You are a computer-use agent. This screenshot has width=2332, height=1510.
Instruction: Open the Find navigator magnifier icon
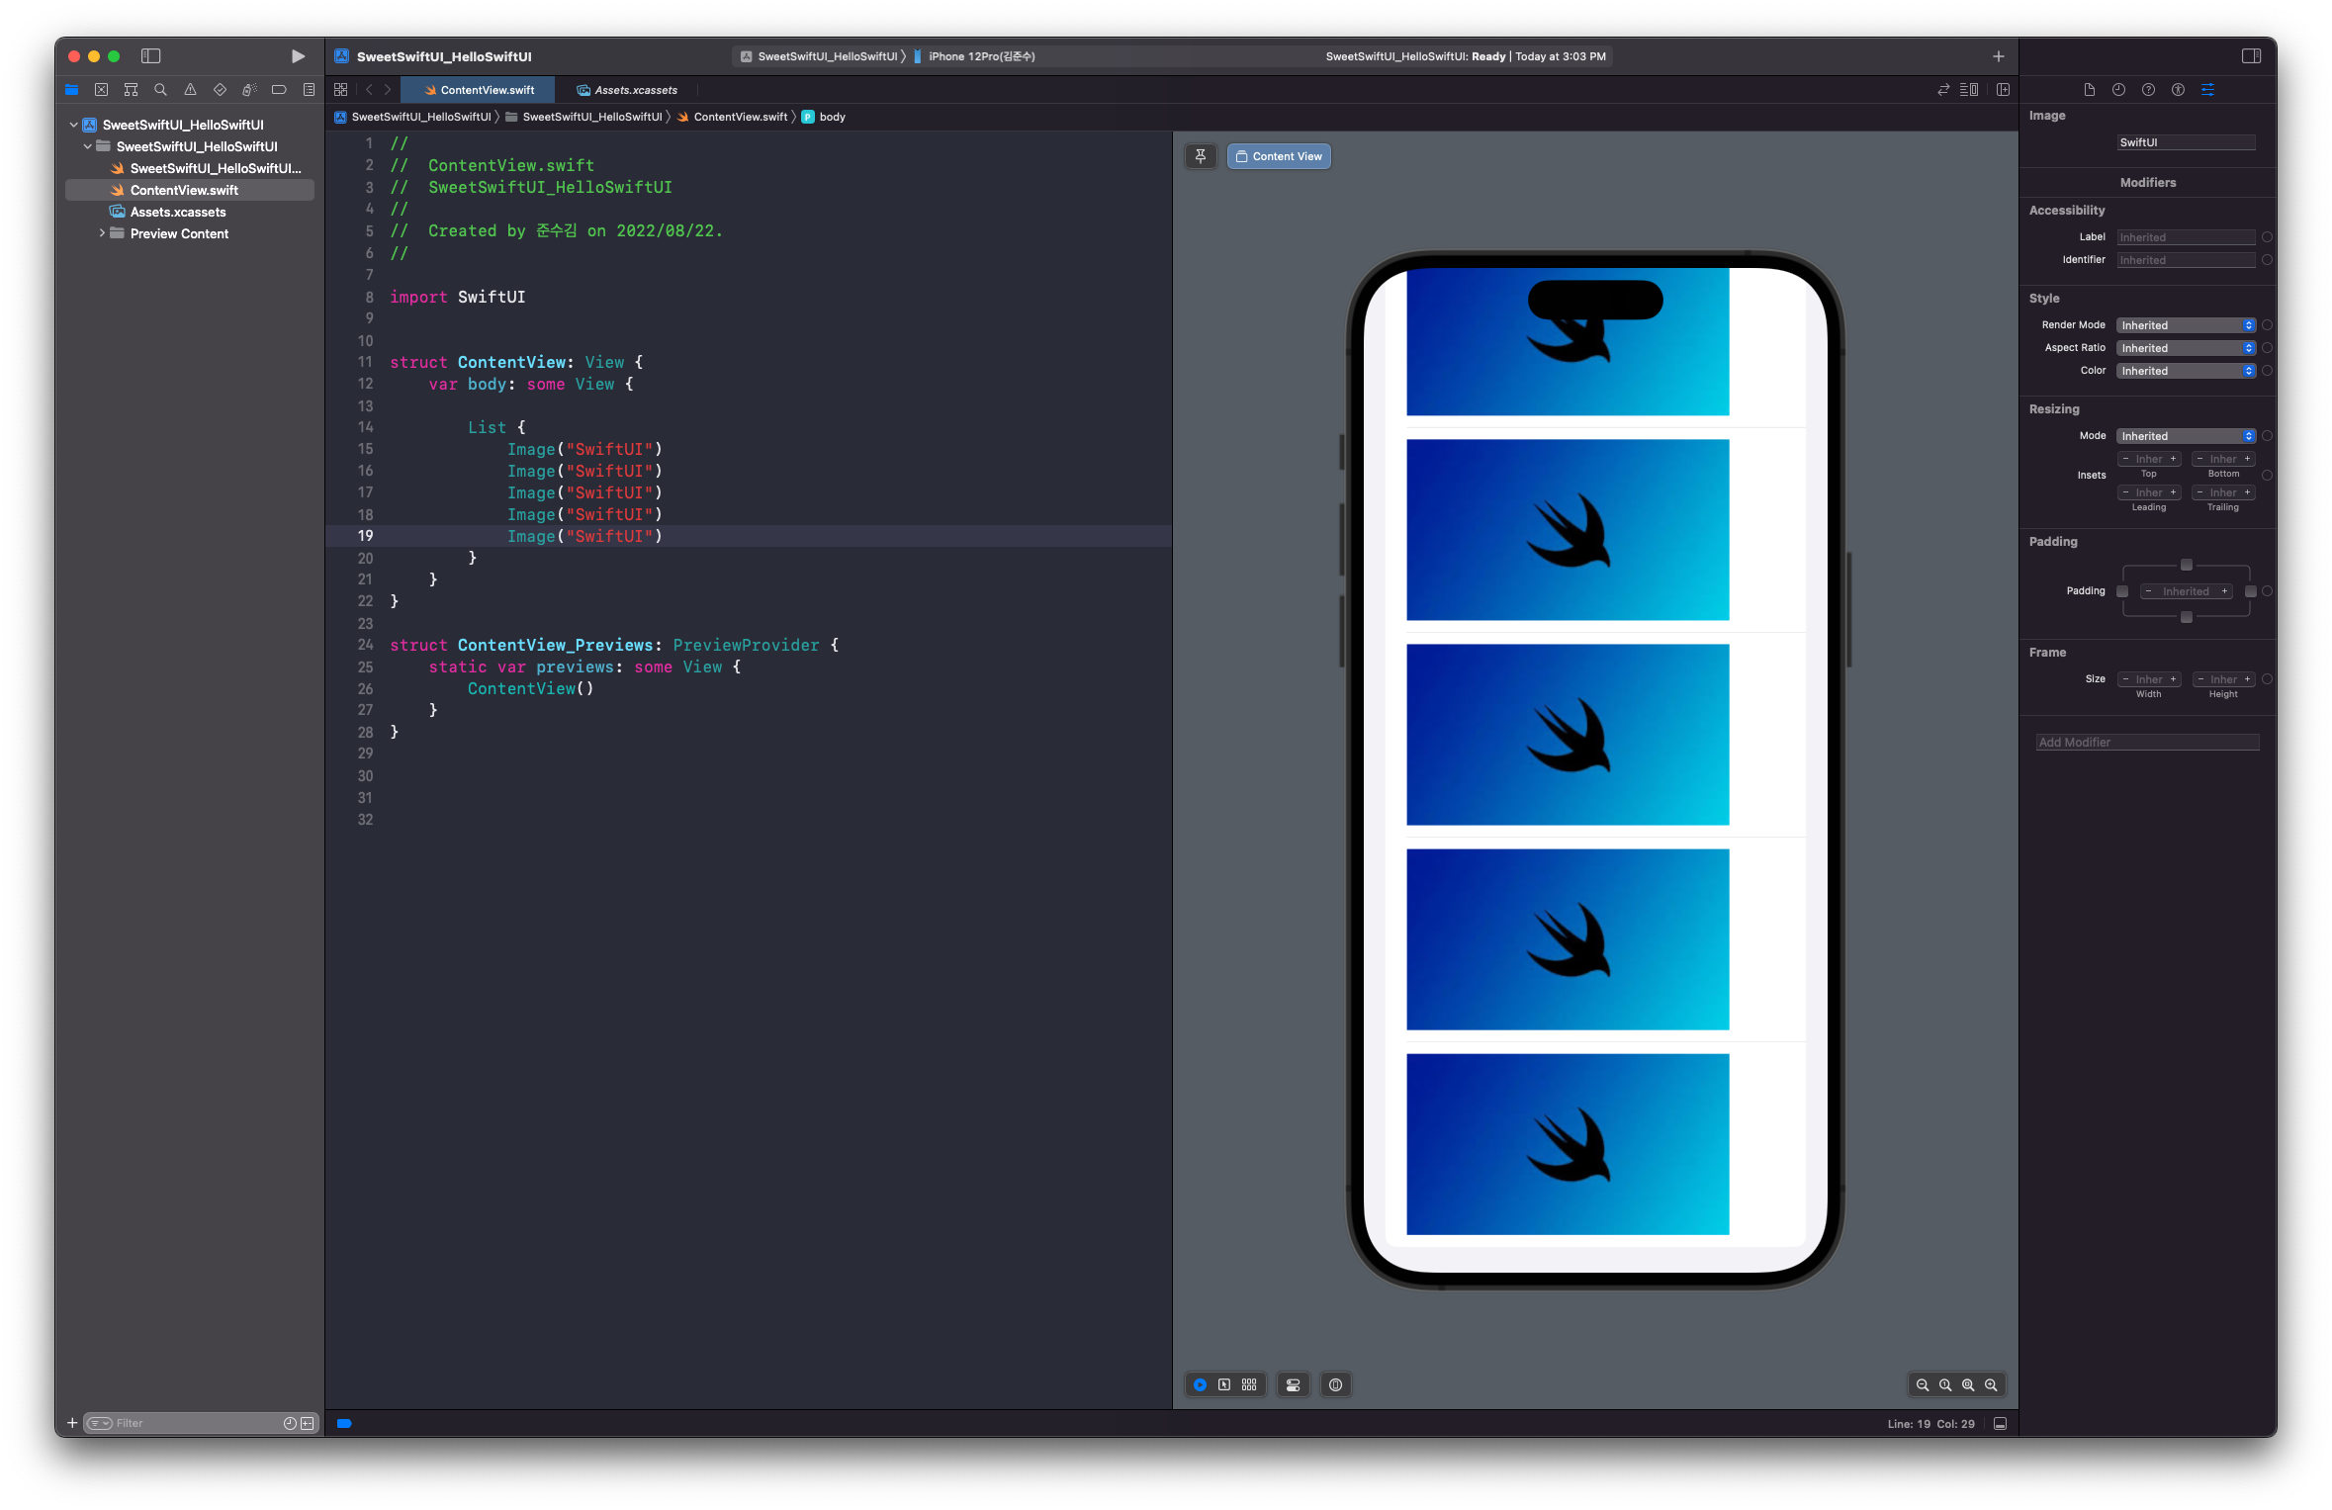pos(160,90)
